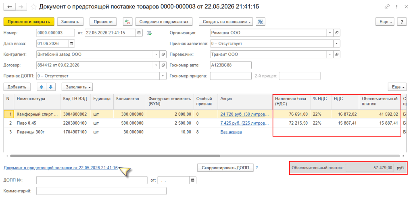The width and height of the screenshot is (413, 199).
Task: Click the Госномер прицепа field
Action: (x=231, y=76)
